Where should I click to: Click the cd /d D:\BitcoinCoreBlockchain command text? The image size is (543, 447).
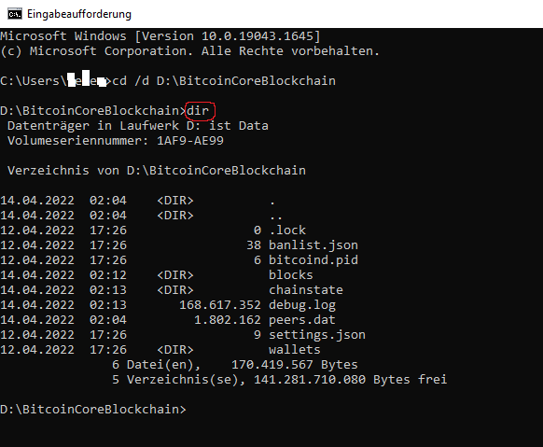click(x=224, y=80)
